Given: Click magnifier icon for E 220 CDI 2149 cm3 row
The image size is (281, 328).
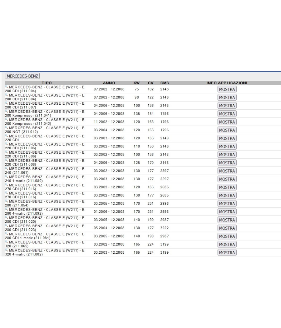Looking at the screenshot, I should pyautogui.click(x=7, y=136).
